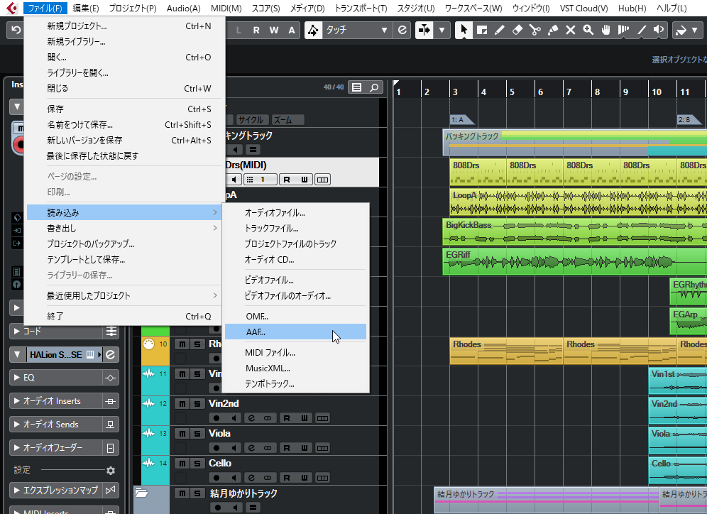Toggle Auto-Scroll in the toolbar
Viewport: 707px width, 514px height.
(x=424, y=31)
